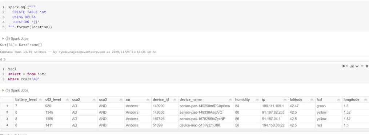Click device_id value 149290
Screen dimensions: 369x135
[x=159, y=106]
